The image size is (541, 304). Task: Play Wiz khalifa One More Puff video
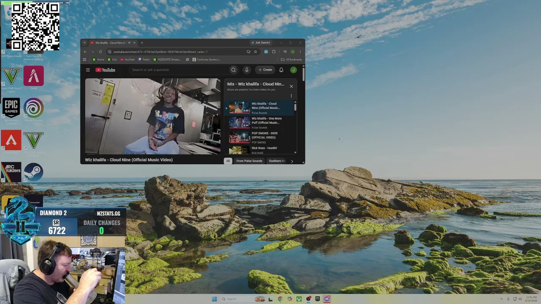click(260, 123)
